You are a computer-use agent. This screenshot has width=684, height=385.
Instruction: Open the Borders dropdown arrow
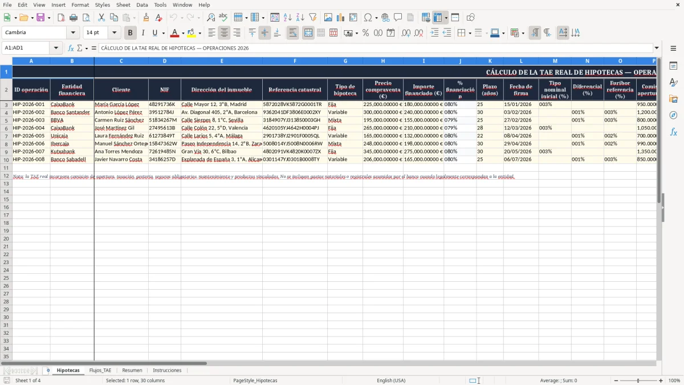(470, 33)
